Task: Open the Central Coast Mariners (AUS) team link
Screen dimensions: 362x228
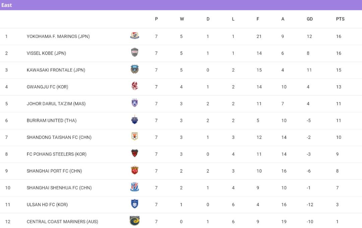Action: (62, 221)
